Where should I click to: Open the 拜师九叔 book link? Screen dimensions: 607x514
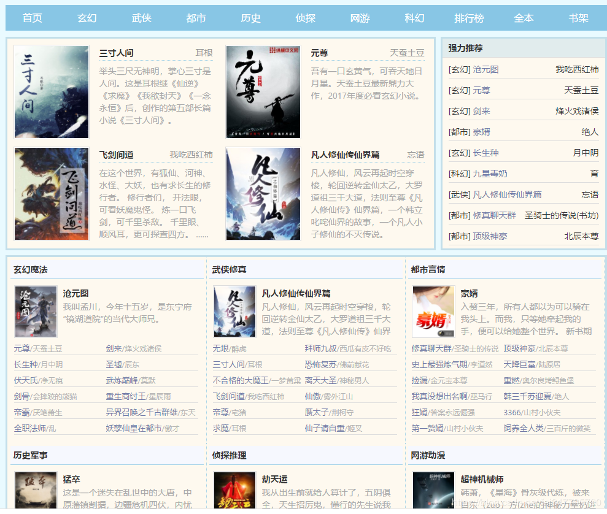[321, 348]
